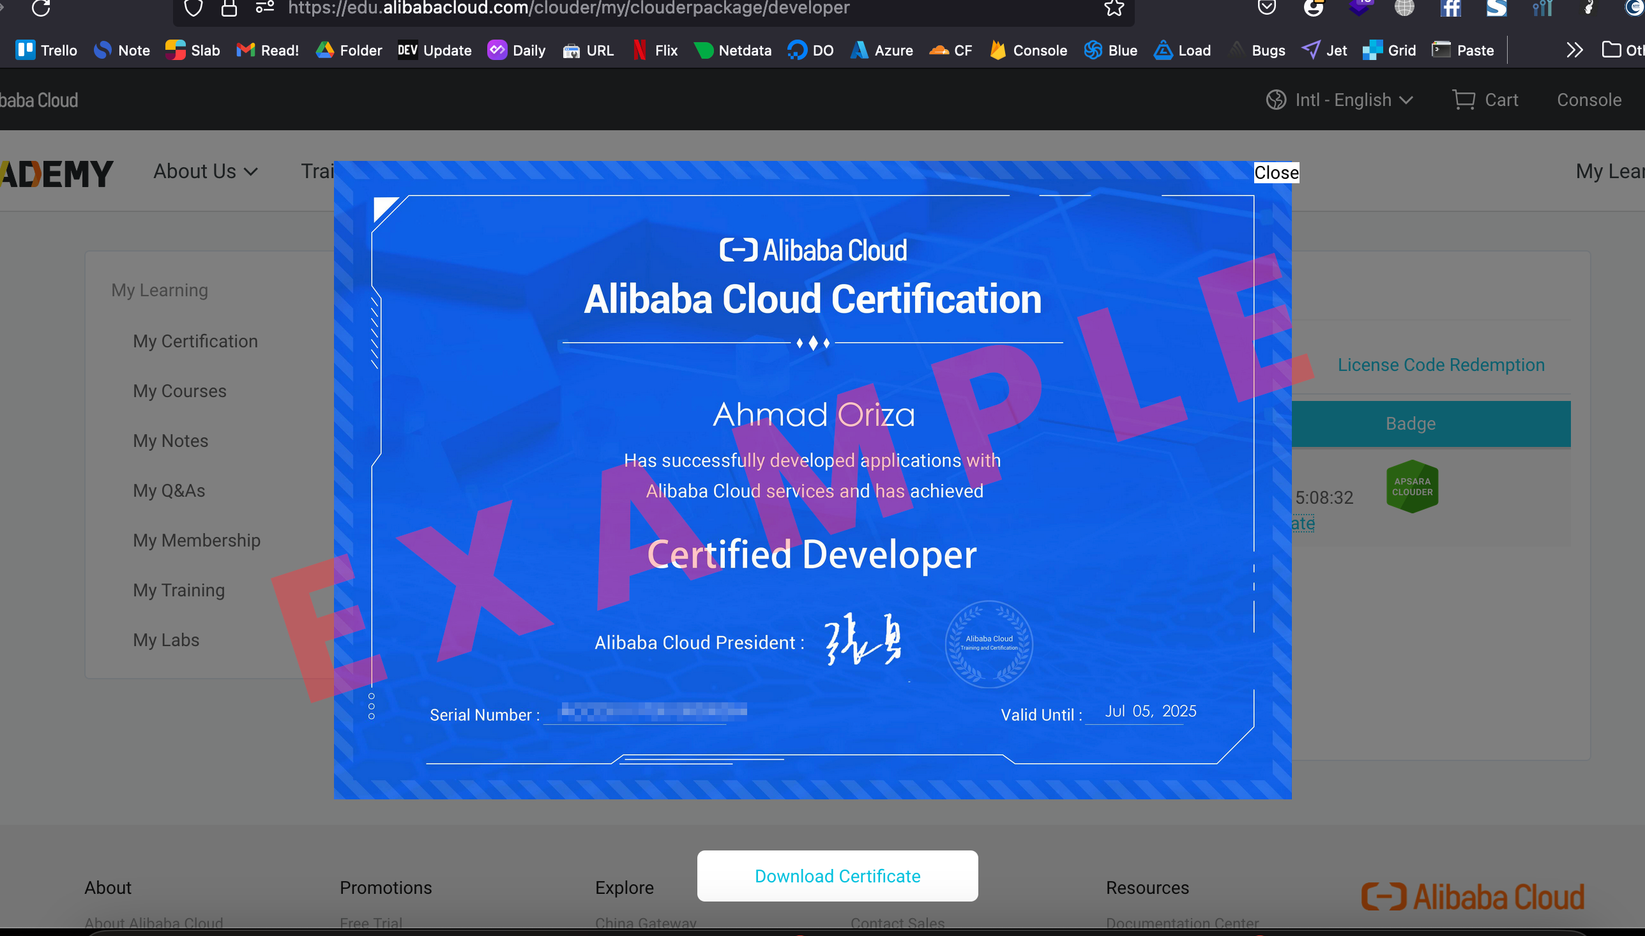Click the globe extension icon
This screenshot has height=936, width=1645.
[1404, 8]
